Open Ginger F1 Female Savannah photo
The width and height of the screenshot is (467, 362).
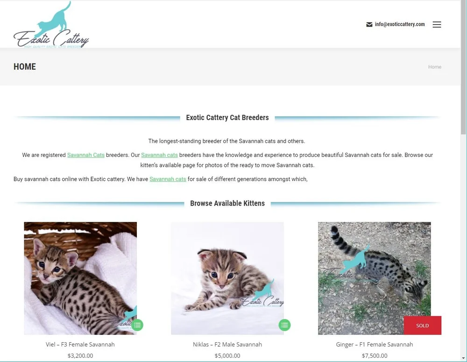tap(375, 278)
